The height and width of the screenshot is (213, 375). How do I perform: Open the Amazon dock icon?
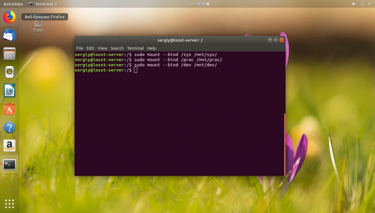click(x=9, y=146)
